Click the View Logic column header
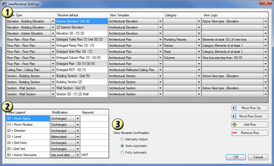Image resolution: width=274 pixels, height=166 pixels. (235, 15)
